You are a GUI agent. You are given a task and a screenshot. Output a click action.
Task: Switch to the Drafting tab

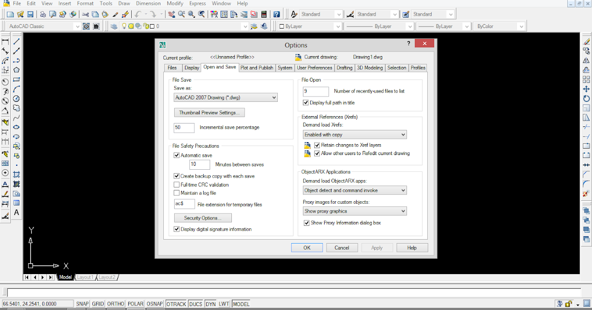click(x=345, y=68)
